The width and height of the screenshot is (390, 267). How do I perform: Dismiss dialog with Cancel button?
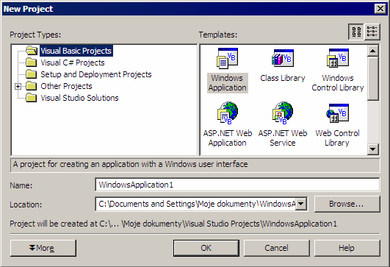277,248
